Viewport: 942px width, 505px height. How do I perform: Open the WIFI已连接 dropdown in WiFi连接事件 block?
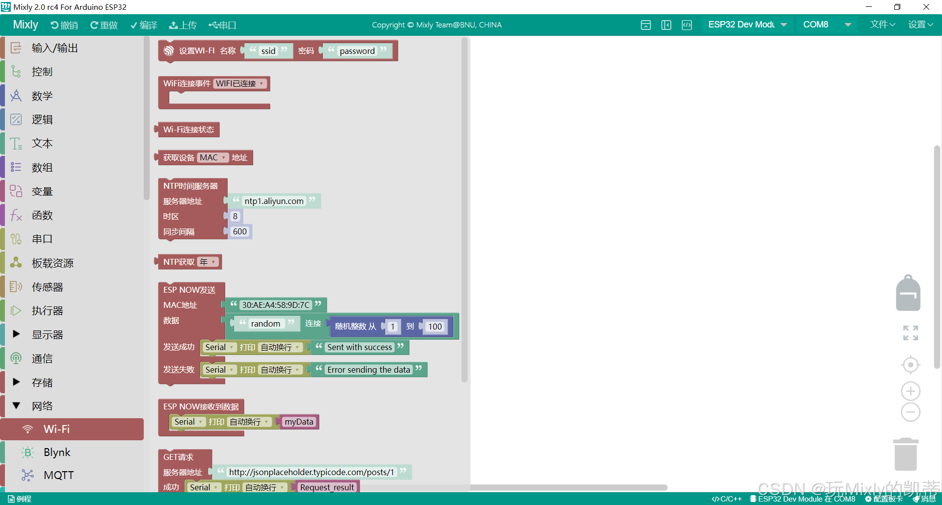coord(240,83)
